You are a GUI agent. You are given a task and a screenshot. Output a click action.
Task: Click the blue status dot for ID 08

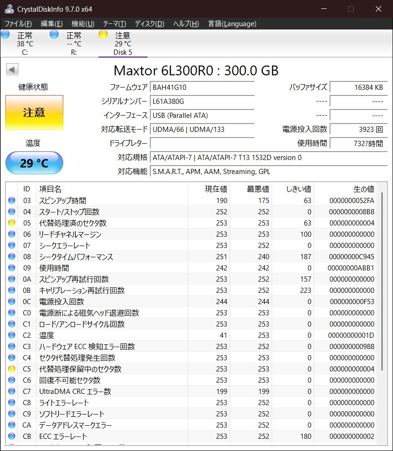coord(12,256)
